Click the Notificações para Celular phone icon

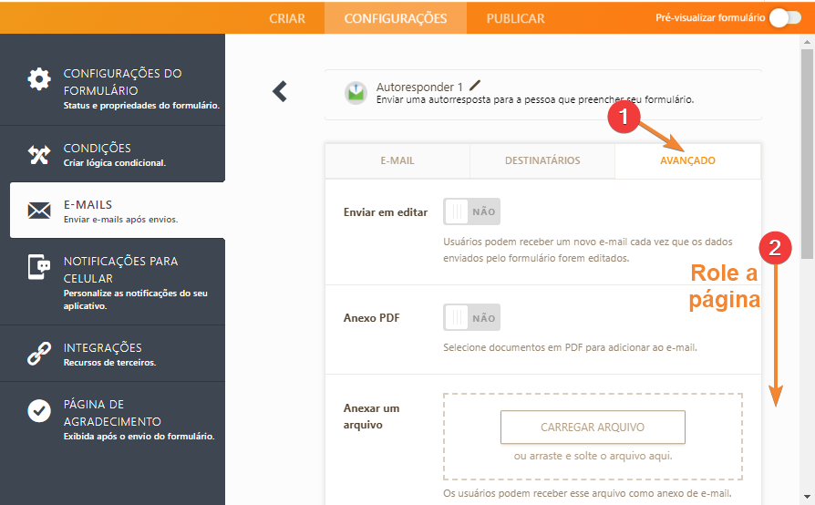click(39, 268)
